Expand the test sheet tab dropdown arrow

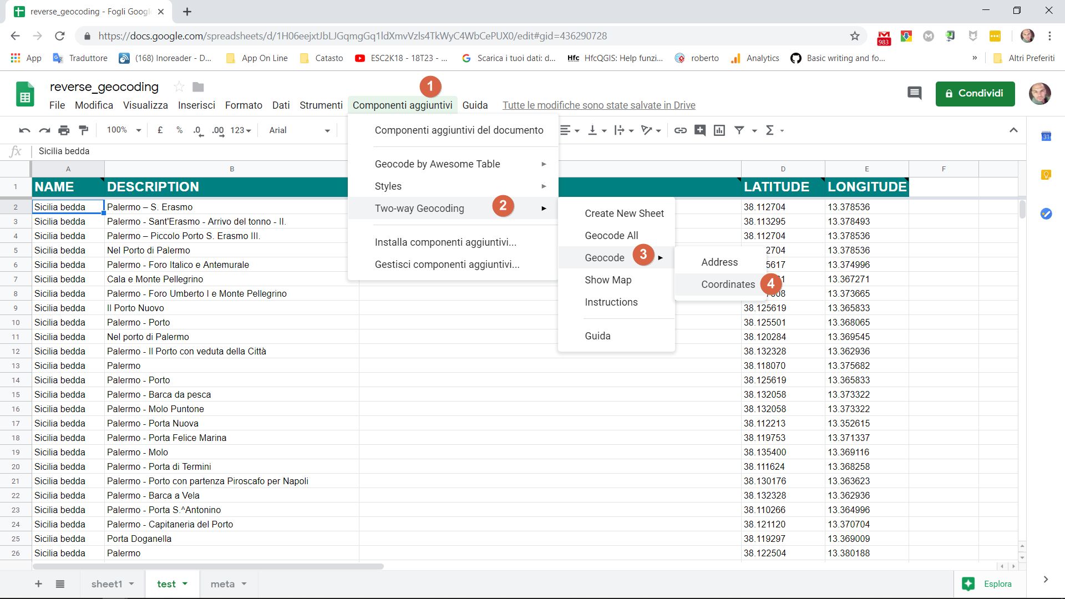click(x=185, y=583)
